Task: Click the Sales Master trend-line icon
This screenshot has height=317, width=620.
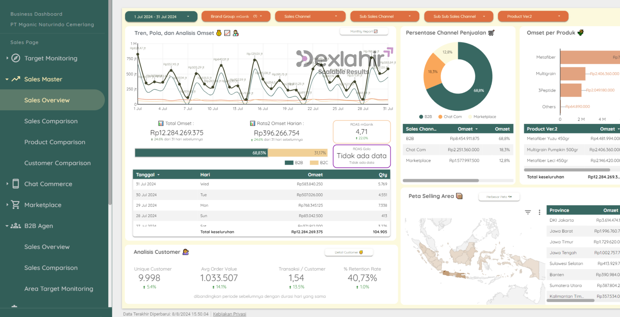Action: 16,79
